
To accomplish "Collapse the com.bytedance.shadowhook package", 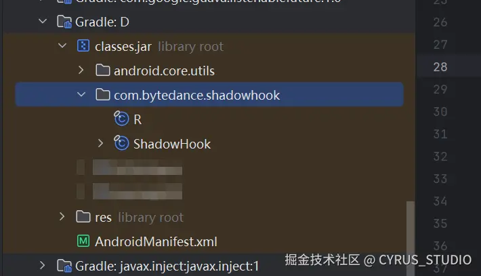I will click(x=81, y=94).
